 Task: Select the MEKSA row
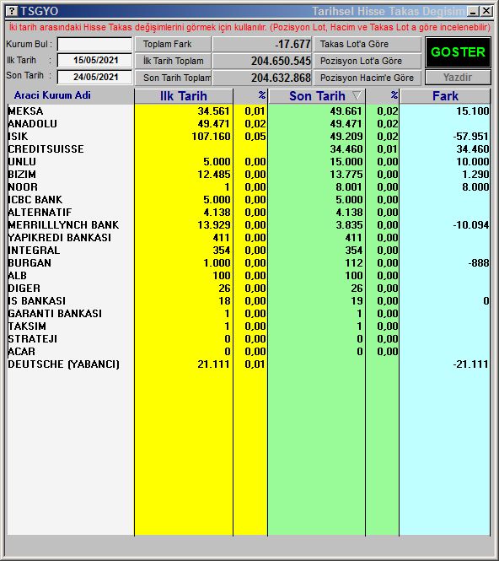tap(249, 111)
